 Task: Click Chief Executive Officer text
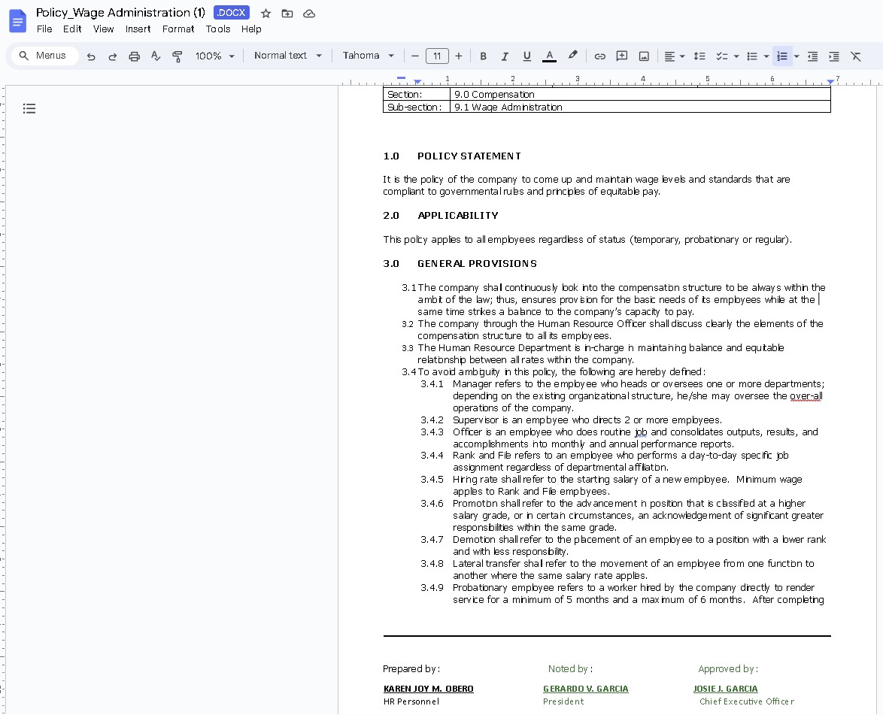pos(747,701)
